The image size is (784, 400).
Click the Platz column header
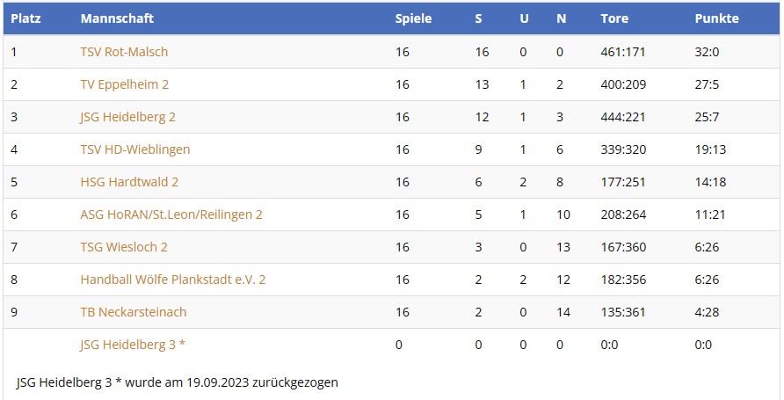(x=25, y=18)
